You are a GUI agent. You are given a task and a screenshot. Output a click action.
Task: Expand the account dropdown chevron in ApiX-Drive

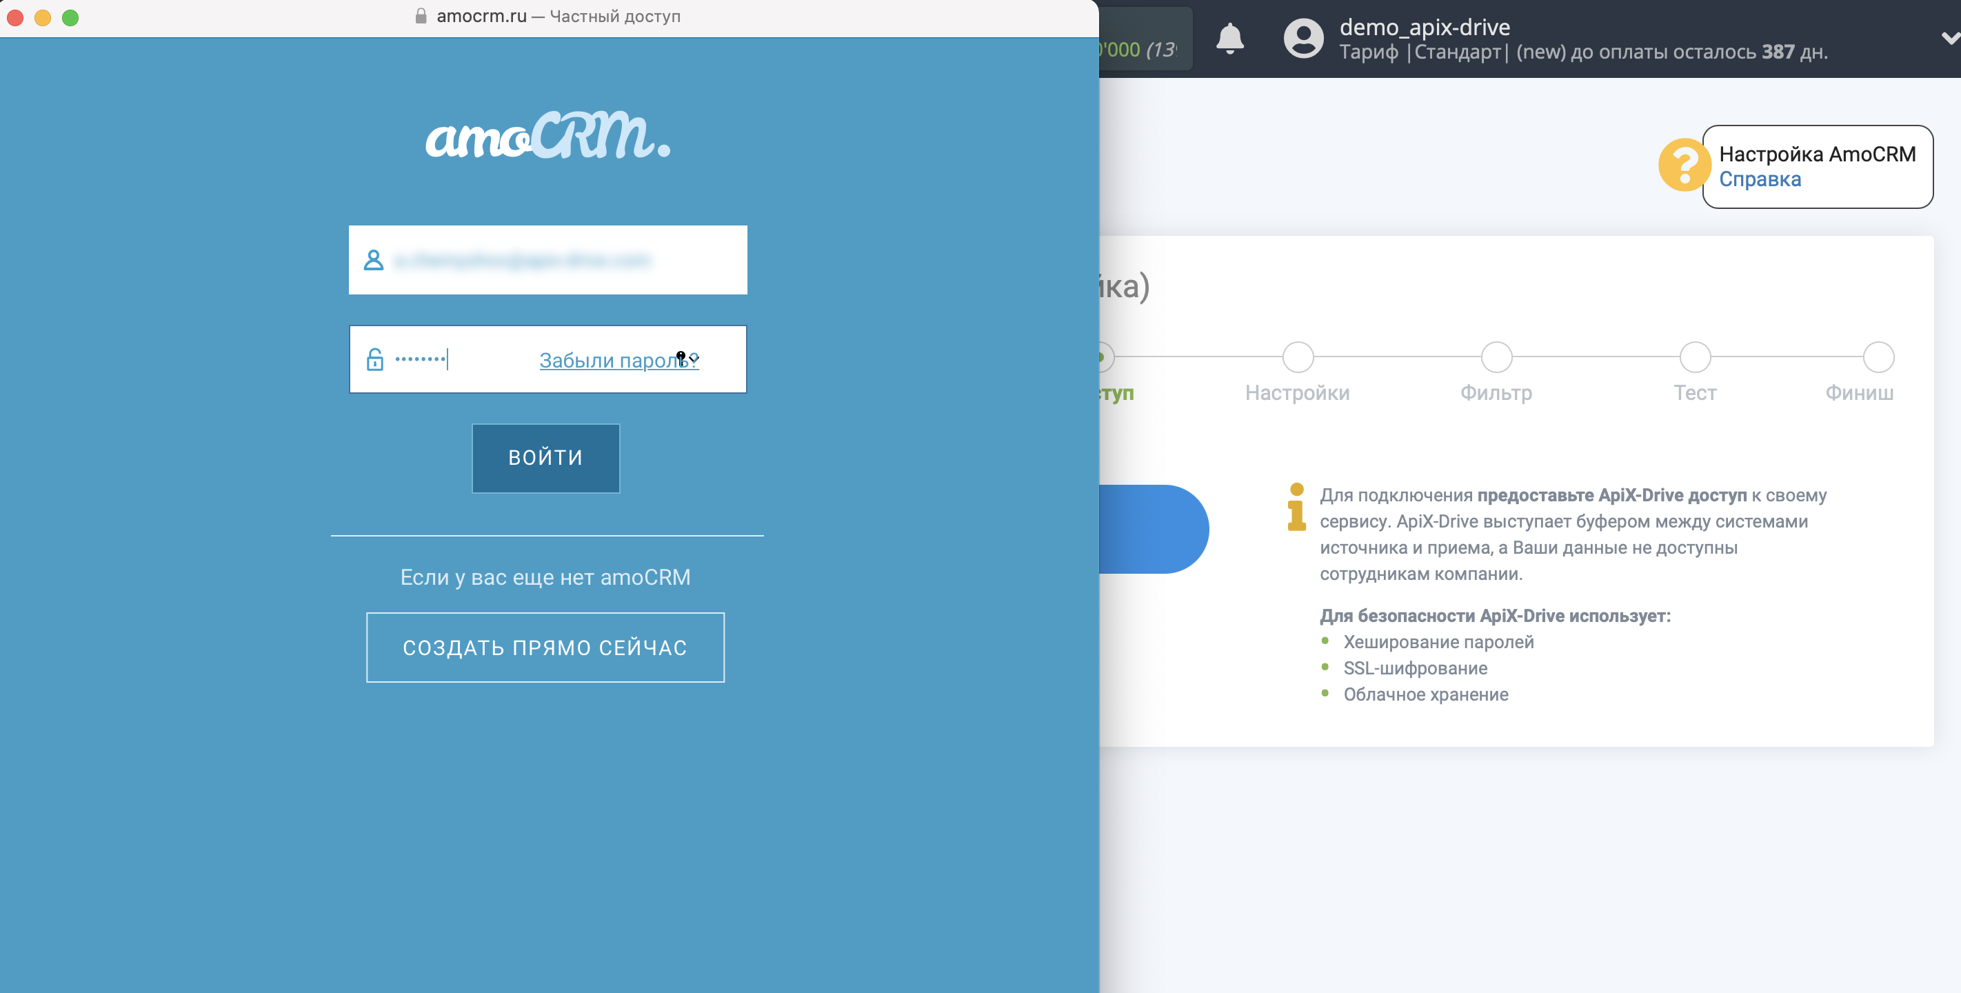point(1951,38)
